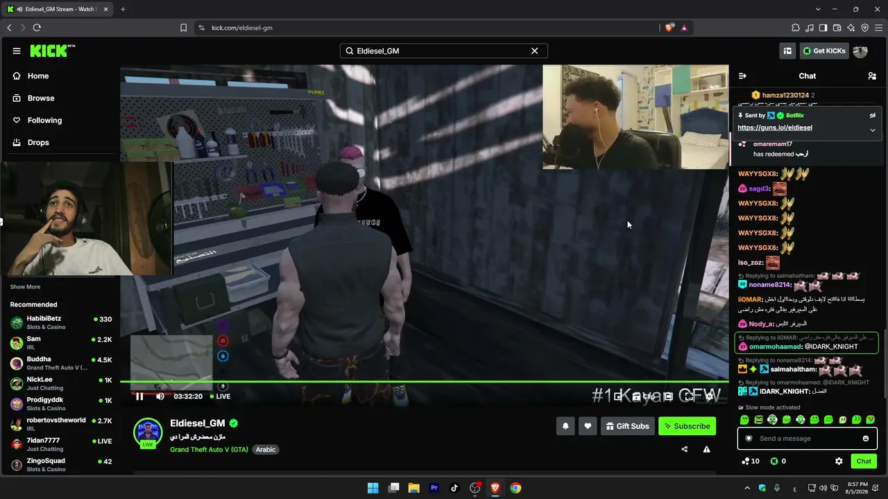Open the KICKs balance showing 0
888x499 pixels.
[778, 461]
